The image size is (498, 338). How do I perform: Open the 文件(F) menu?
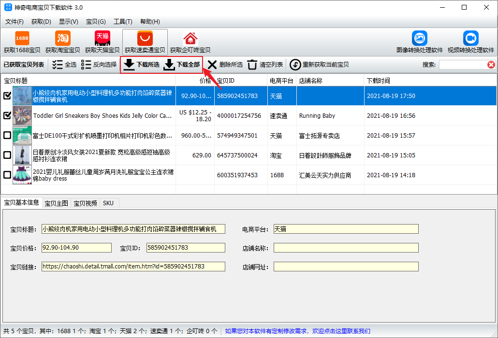pos(15,22)
